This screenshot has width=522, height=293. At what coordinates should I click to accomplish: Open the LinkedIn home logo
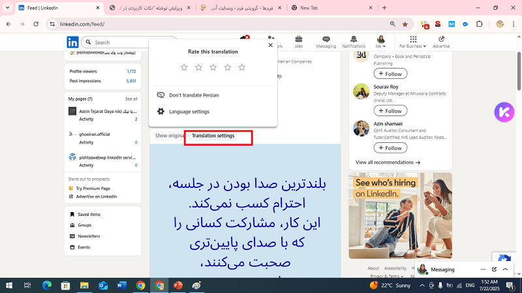click(72, 42)
